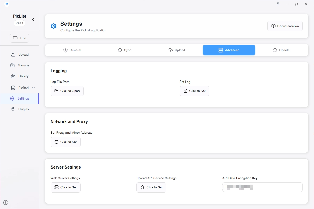Focus the API Data Encryption Key field
The height and width of the screenshot is (209, 314).
click(x=262, y=187)
